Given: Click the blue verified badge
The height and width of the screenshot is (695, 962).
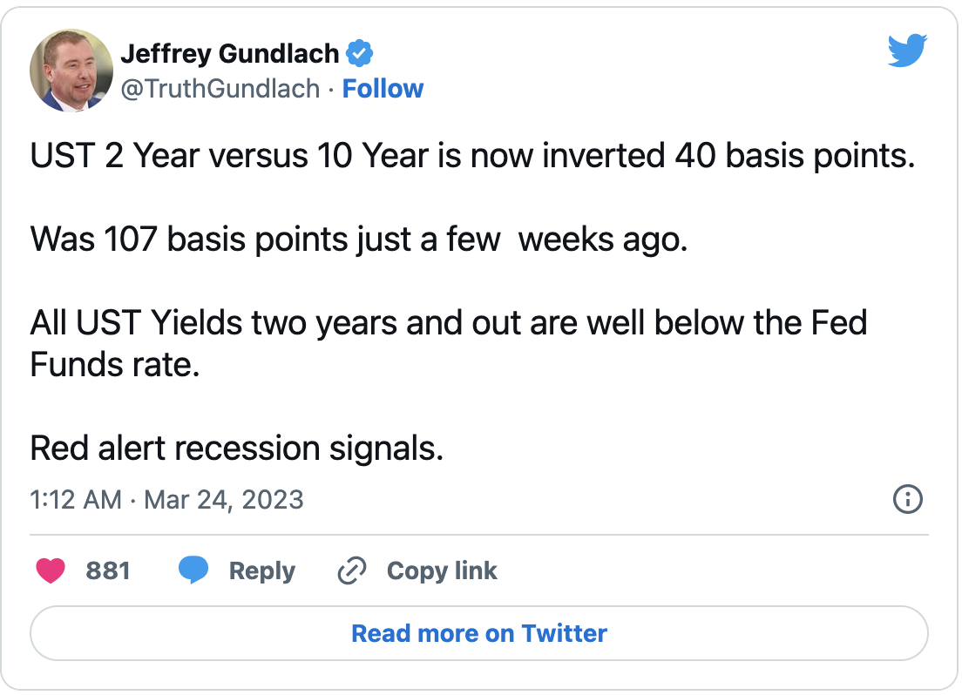Looking at the screenshot, I should tap(360, 54).
